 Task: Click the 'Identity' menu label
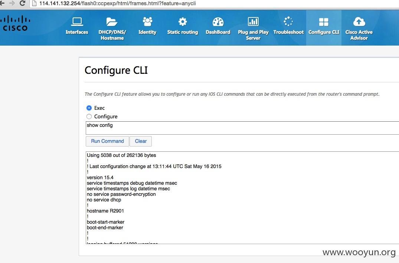pyautogui.click(x=147, y=32)
